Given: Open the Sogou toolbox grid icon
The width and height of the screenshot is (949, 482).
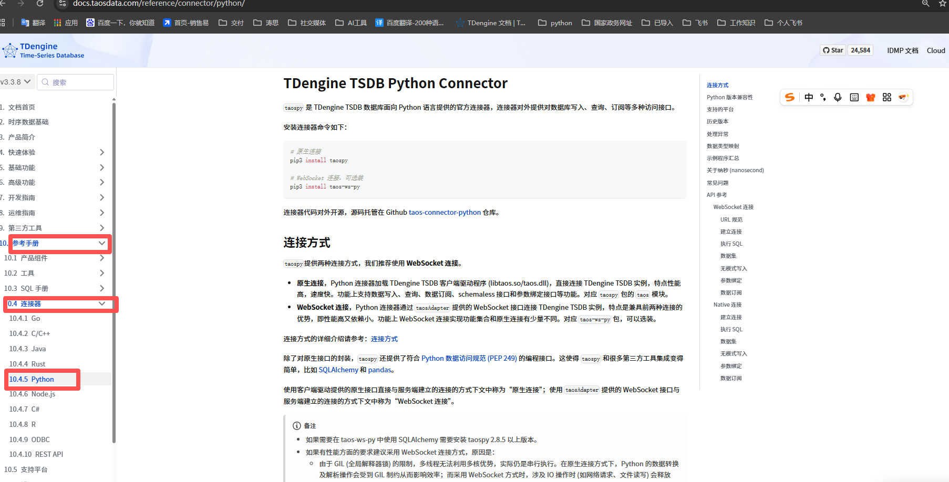Looking at the screenshot, I should 887,97.
